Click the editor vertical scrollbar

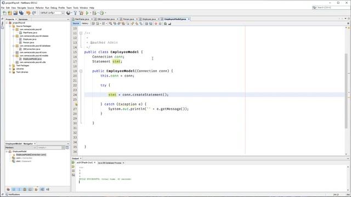click(x=346, y=91)
